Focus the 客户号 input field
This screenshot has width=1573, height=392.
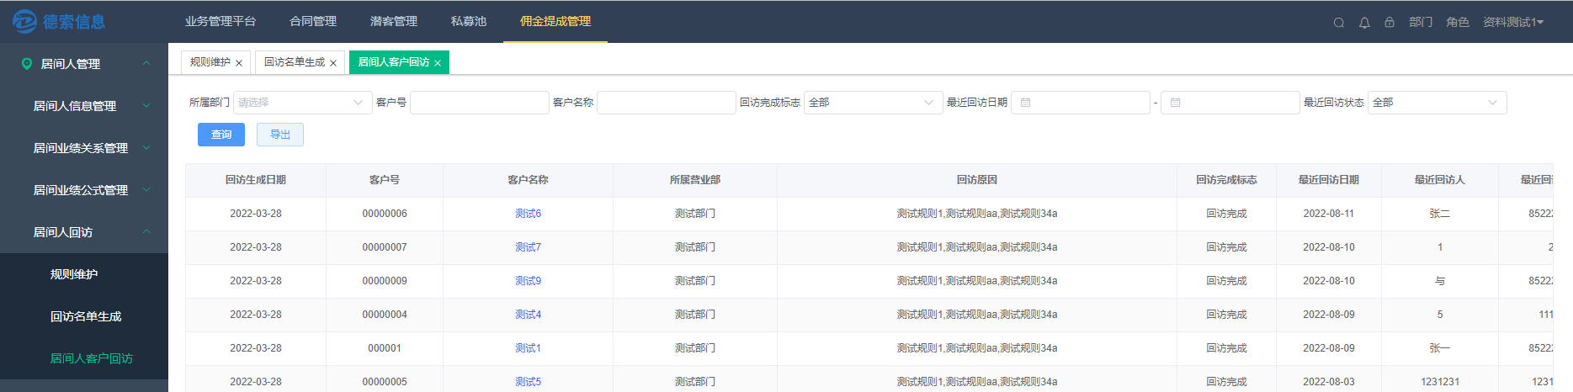(480, 103)
